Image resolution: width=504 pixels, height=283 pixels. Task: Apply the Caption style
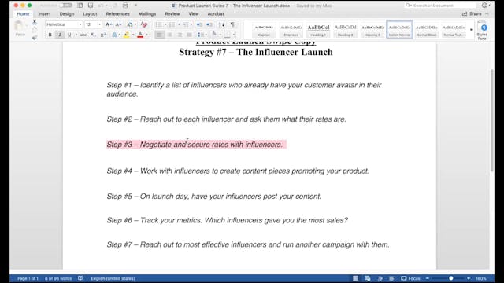click(264, 30)
